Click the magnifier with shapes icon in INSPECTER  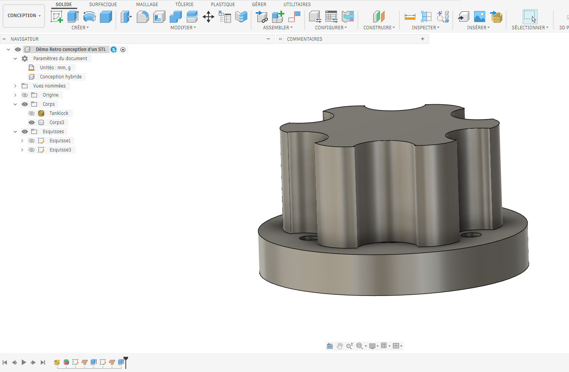(x=443, y=17)
